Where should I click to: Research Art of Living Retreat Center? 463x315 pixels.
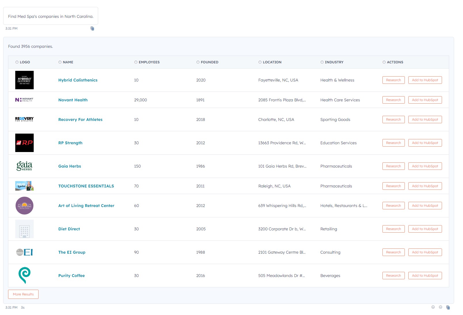click(x=394, y=206)
